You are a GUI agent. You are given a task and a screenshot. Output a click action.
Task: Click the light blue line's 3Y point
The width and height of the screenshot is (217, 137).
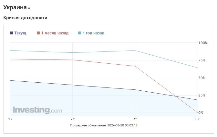[x=135, y=50]
